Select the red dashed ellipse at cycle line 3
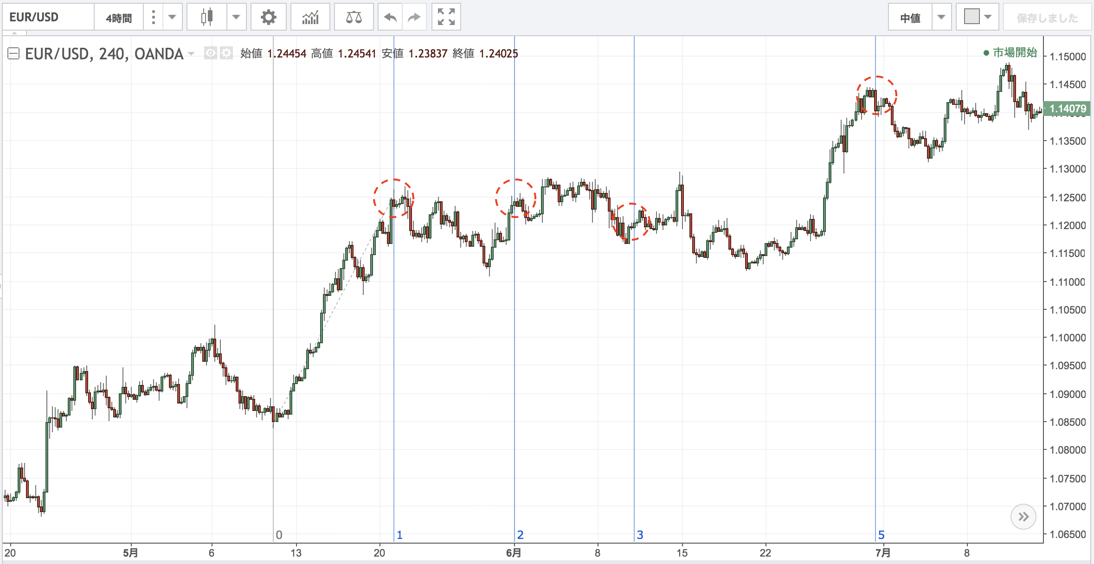The height and width of the screenshot is (564, 1094). click(631, 222)
